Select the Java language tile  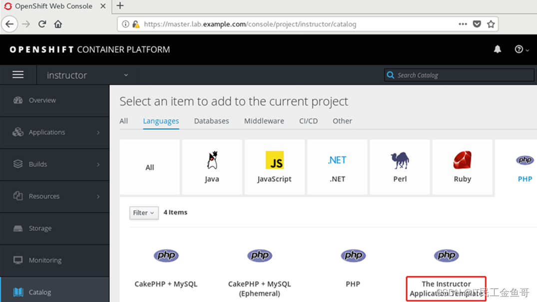212,167
